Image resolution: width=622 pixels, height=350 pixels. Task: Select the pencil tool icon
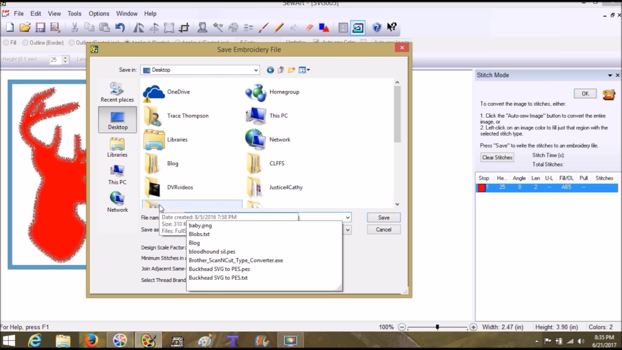278,28
